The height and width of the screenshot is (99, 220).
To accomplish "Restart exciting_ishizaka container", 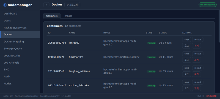I will click(198, 82).
